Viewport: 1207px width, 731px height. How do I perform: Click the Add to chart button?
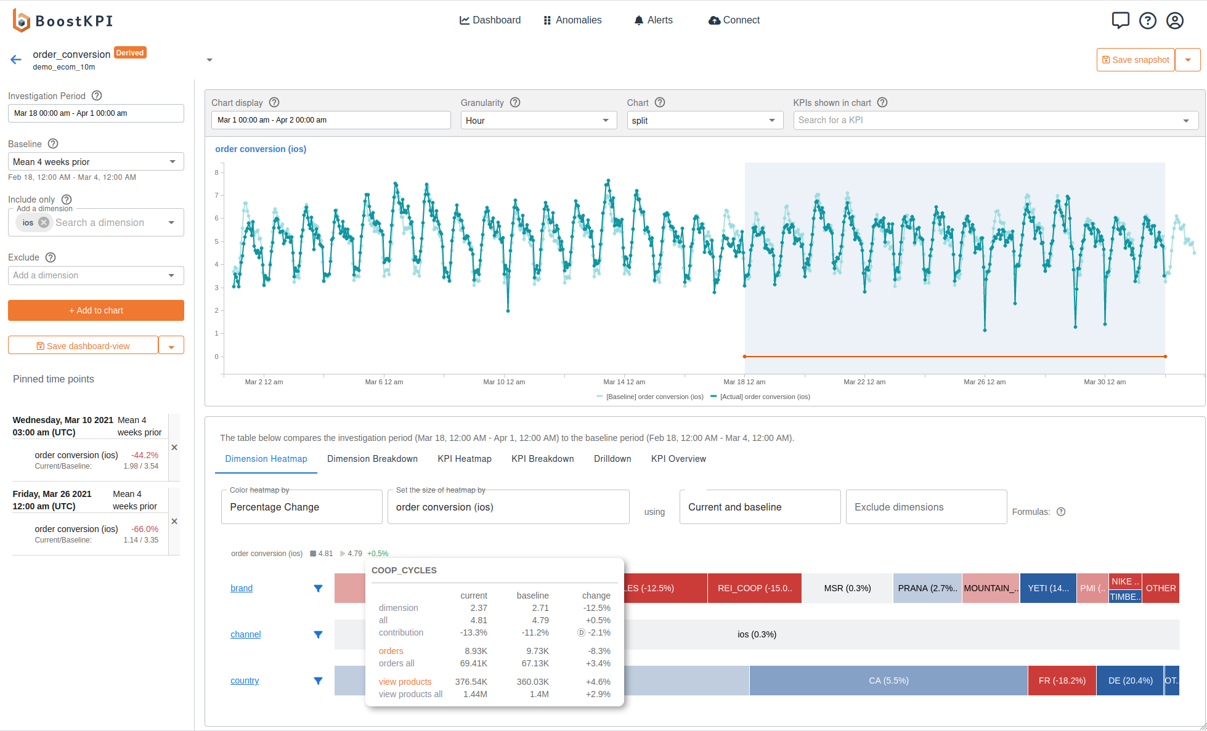tap(96, 310)
